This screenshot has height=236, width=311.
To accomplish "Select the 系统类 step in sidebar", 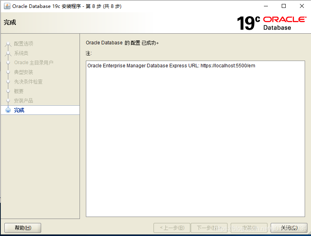I will point(21,53).
